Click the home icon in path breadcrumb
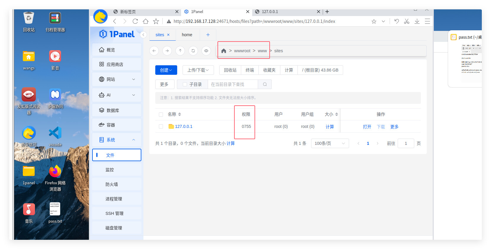This screenshot has height=249, width=491. [x=224, y=51]
